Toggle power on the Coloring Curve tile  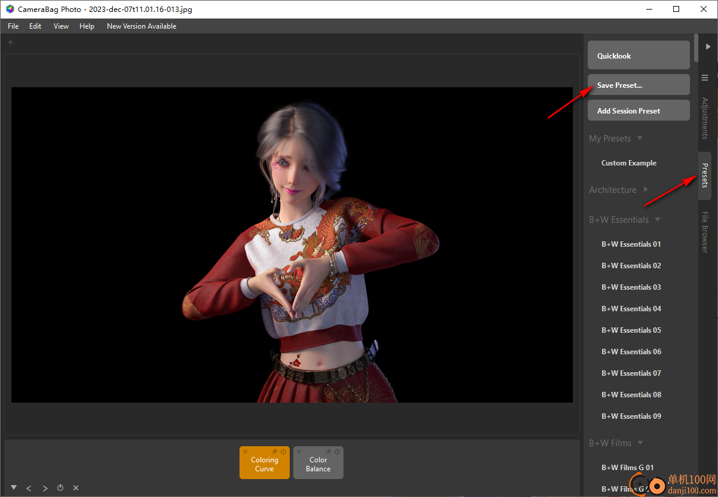tap(284, 452)
